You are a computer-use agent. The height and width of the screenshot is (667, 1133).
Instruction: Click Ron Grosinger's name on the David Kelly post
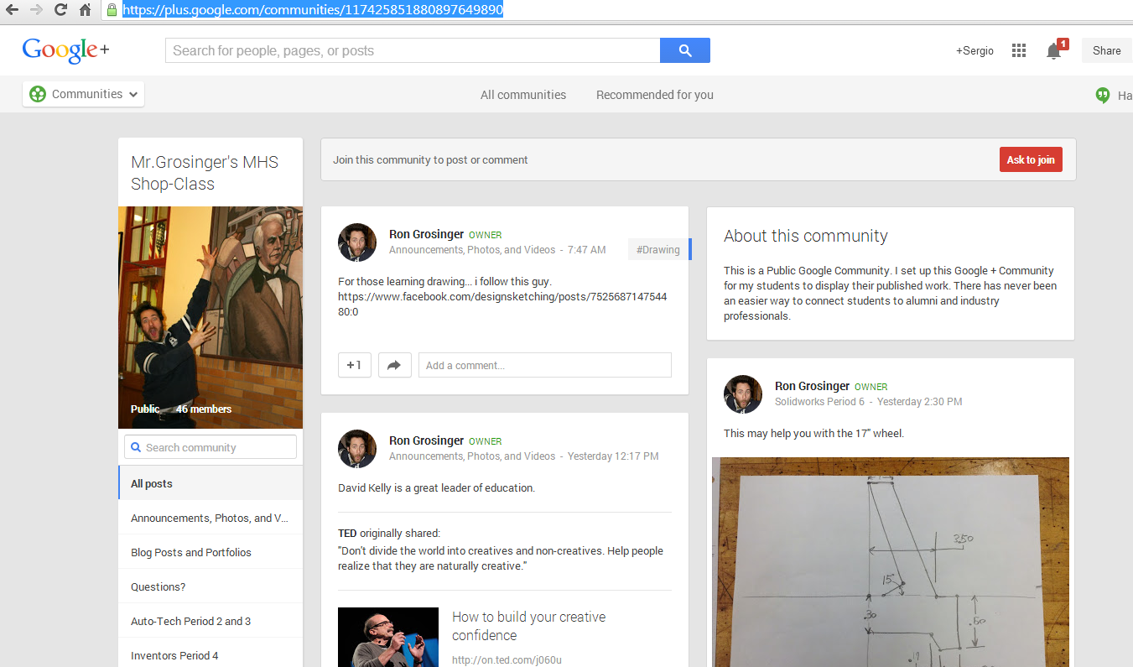426,440
